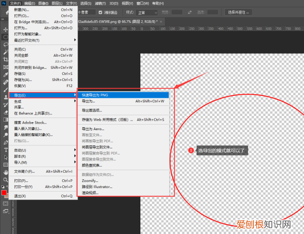Viewport: 304px width, 234px height.
Task: Choose 新建(N)... in File menu
Action: 43,10
